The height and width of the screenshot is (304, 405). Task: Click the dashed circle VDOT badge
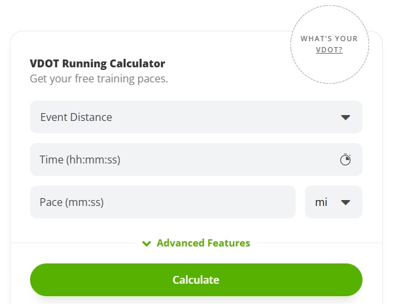coord(330,44)
